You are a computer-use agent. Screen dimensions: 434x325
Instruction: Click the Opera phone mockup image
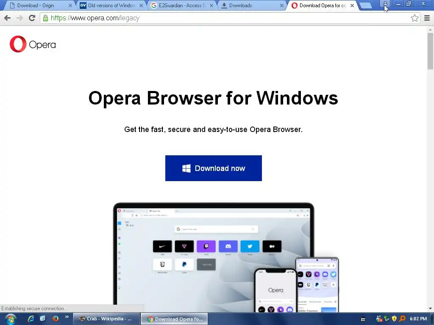point(275,290)
